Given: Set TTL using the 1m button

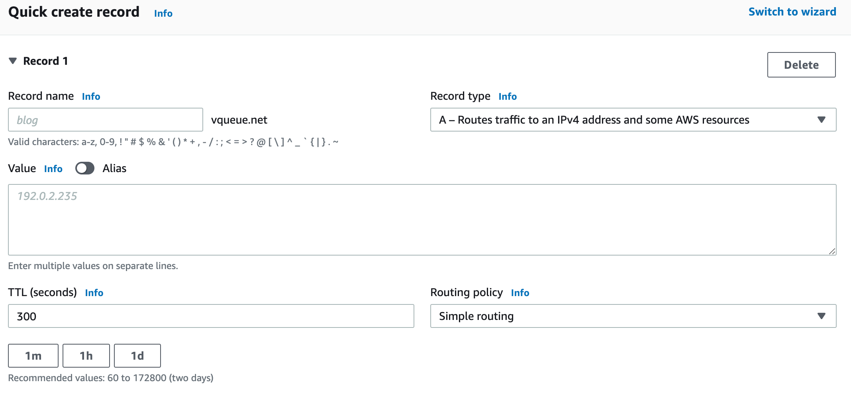Looking at the screenshot, I should 33,356.
